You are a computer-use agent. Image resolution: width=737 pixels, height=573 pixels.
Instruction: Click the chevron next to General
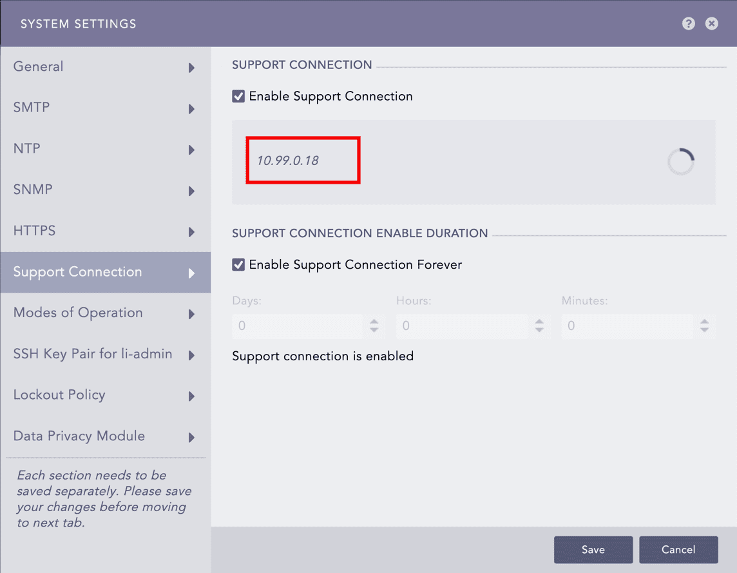tap(191, 66)
